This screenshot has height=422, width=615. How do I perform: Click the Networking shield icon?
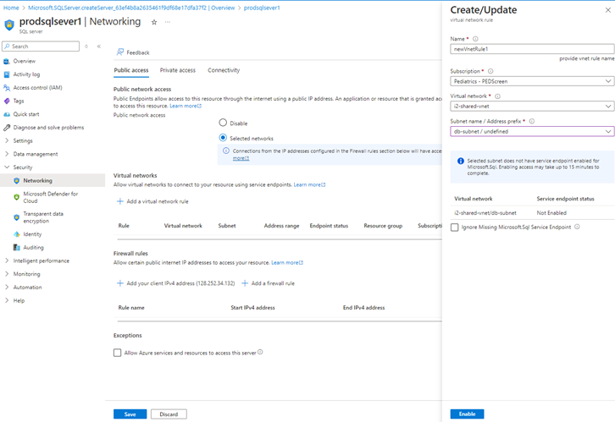click(x=16, y=180)
